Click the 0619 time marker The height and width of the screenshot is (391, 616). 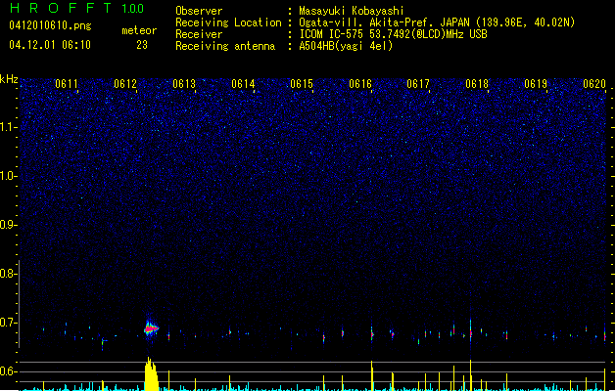[536, 84]
